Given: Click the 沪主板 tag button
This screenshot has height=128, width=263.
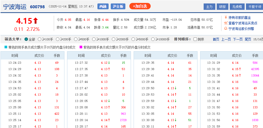Looking at the screenshot, I should pyautogui.click(x=118, y=6).
